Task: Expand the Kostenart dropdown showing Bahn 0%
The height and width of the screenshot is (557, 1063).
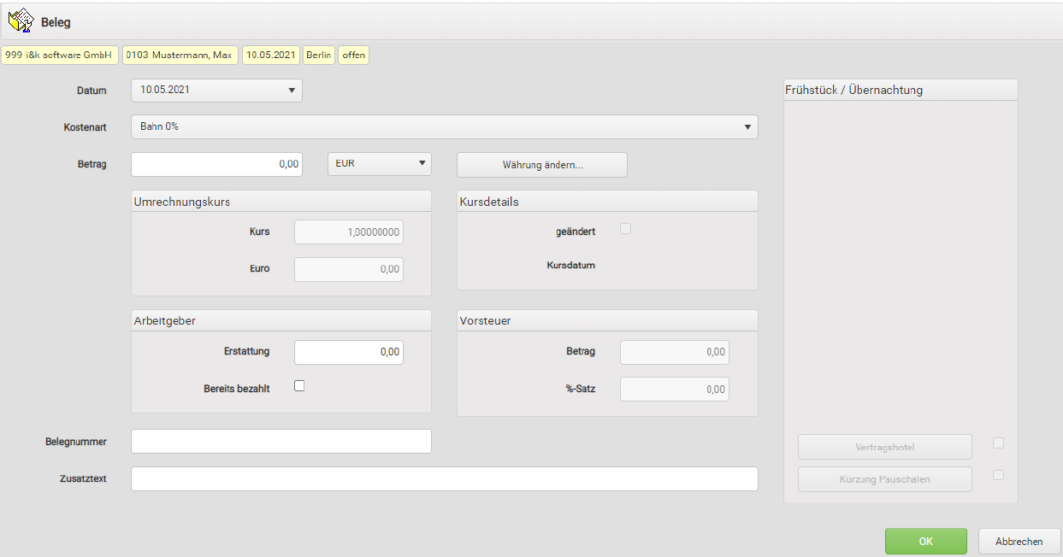Action: (x=444, y=126)
